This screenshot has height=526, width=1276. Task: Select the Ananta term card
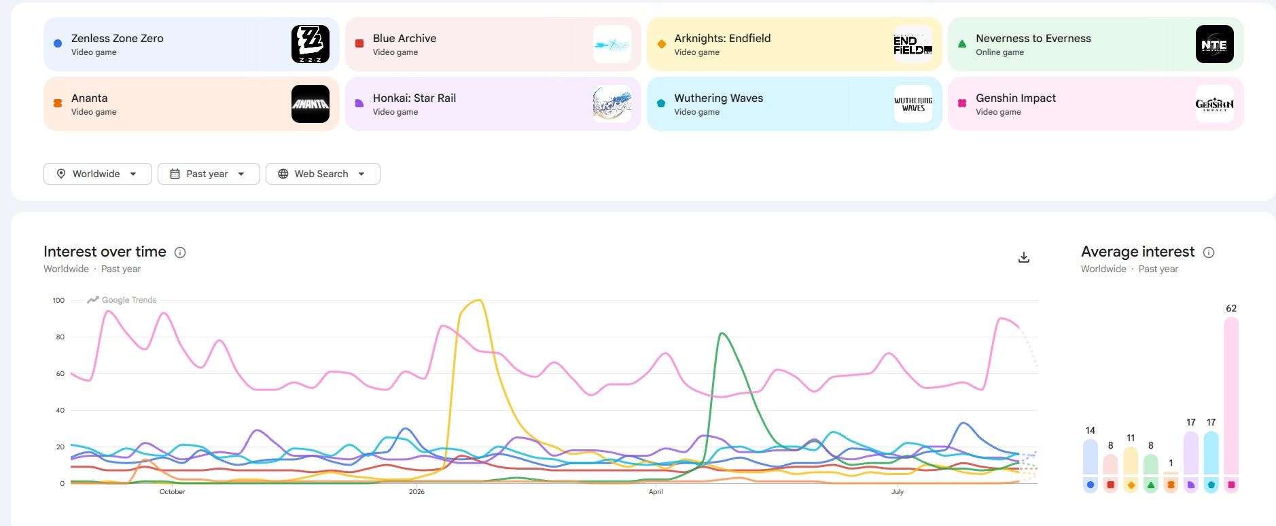click(192, 104)
